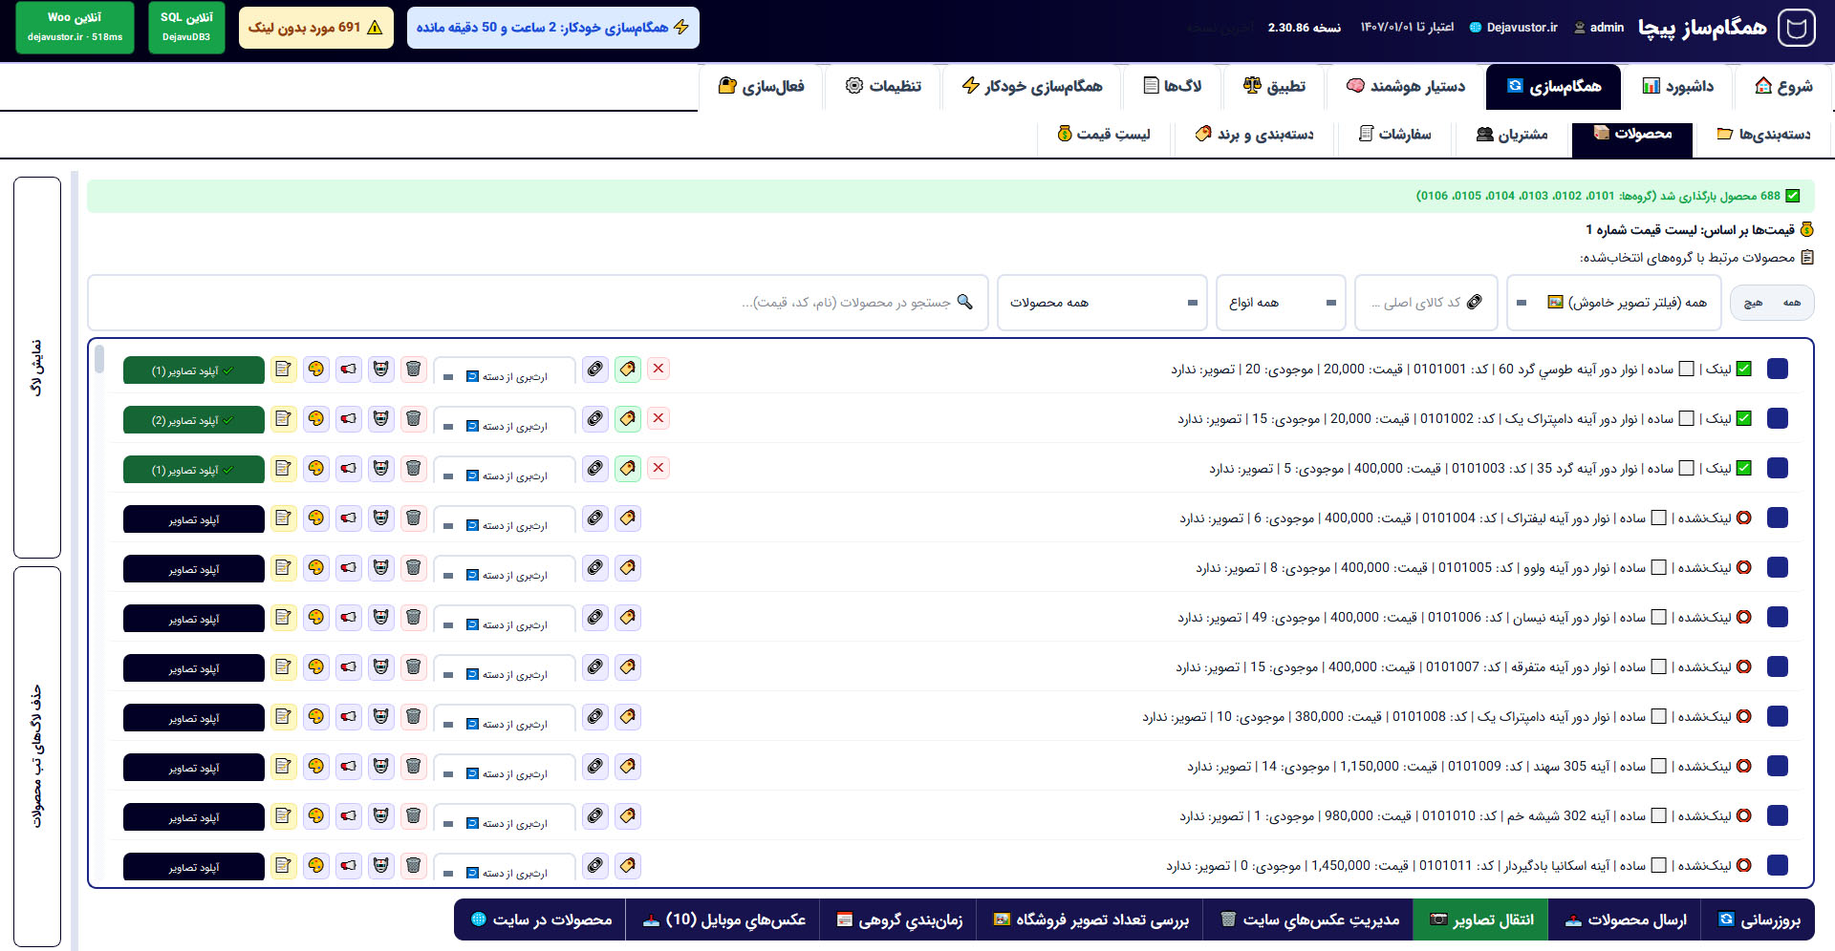Click 'آپلود تصاویر (2)' for product 0101002
Image resolution: width=1835 pixels, height=951 pixels.
[194, 420]
